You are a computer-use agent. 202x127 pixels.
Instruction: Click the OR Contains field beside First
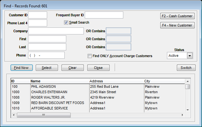pos(119,39)
